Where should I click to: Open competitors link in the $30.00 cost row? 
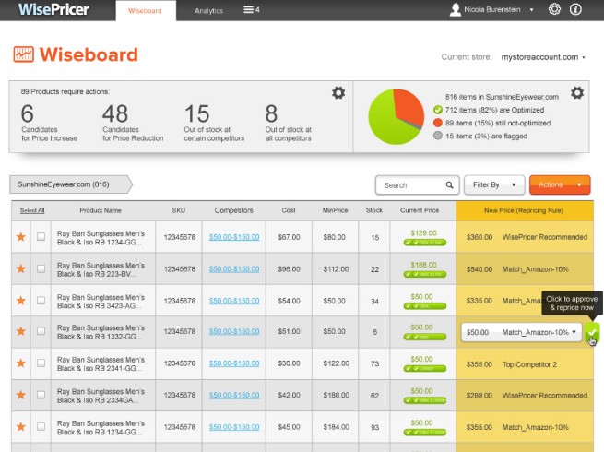point(234,363)
